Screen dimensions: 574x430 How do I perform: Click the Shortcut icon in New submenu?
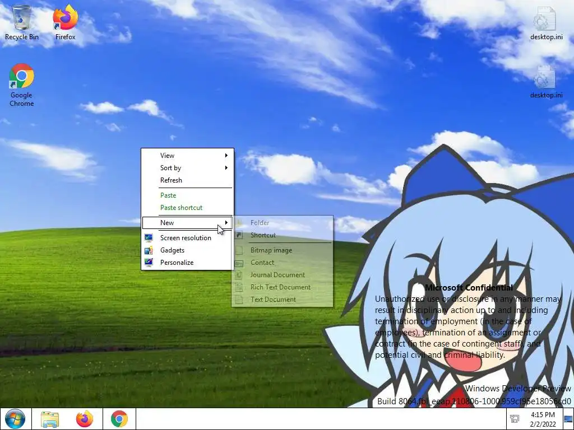[239, 235]
